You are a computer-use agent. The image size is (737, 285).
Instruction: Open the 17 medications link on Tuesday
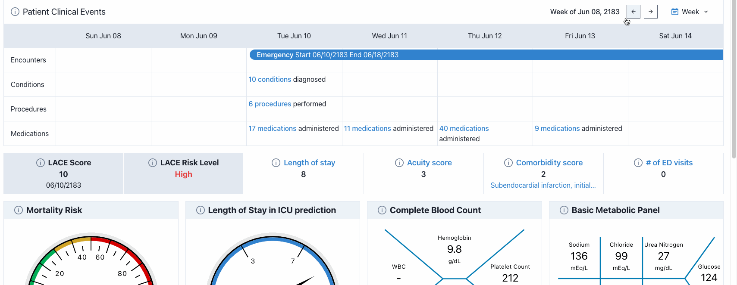click(x=273, y=128)
